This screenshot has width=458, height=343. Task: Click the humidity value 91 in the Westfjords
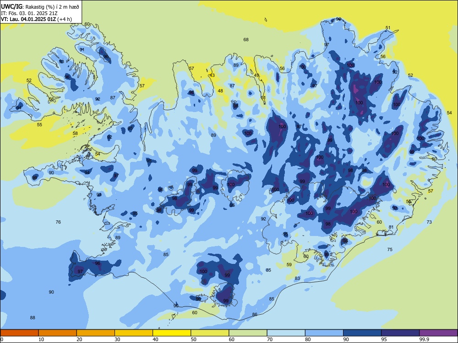pyautogui.click(x=82, y=49)
